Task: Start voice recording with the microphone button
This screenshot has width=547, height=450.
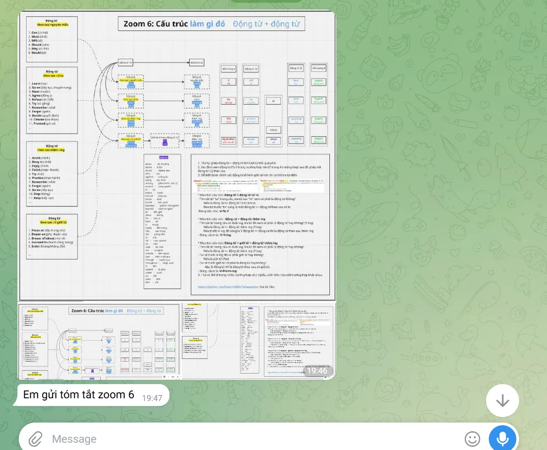Action: pyautogui.click(x=503, y=439)
